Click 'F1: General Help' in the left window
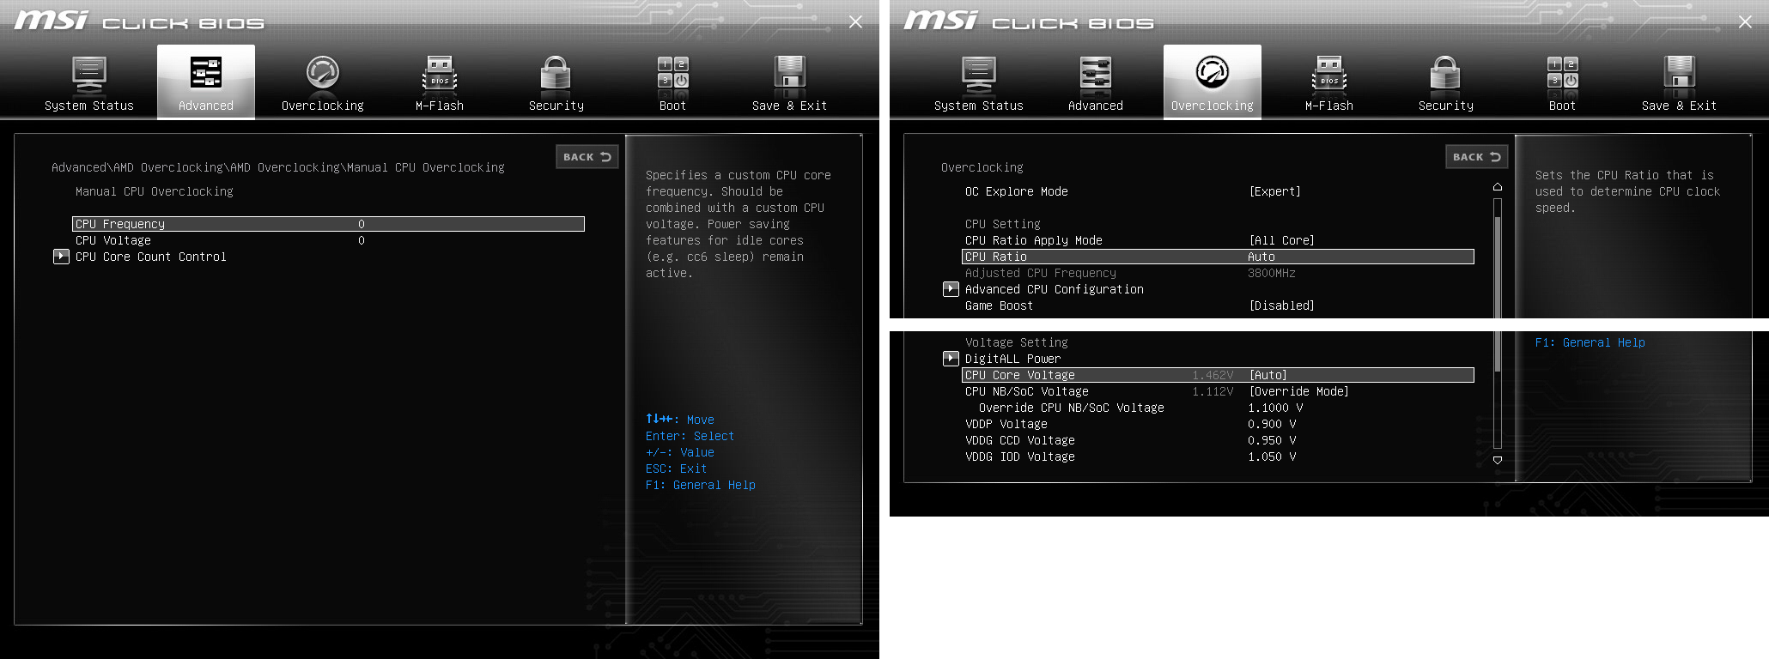Screen dimensions: 1769x659 point(701,485)
